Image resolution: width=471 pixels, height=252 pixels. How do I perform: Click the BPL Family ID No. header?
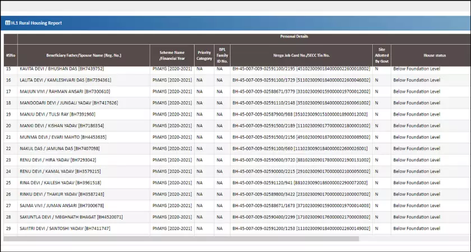(x=222, y=55)
